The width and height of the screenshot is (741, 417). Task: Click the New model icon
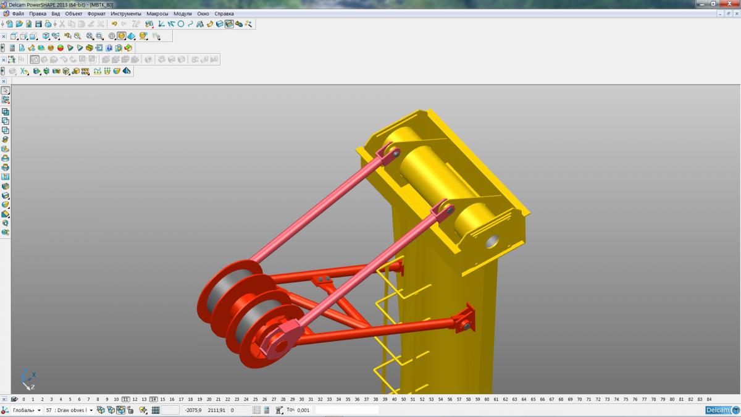click(x=9, y=24)
